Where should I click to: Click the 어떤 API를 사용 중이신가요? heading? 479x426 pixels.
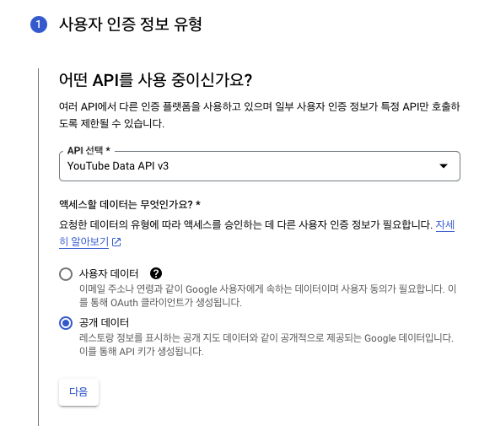pyautogui.click(x=155, y=80)
